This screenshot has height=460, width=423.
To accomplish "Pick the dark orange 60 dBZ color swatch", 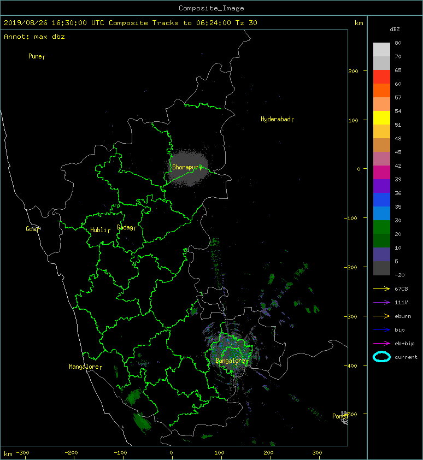I will point(381,90).
